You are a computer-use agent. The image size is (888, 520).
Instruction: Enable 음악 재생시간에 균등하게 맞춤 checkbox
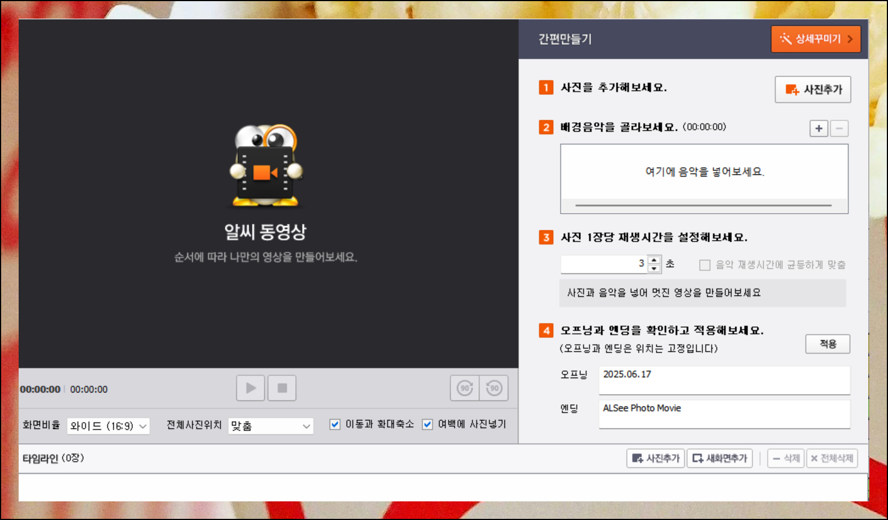[705, 265]
